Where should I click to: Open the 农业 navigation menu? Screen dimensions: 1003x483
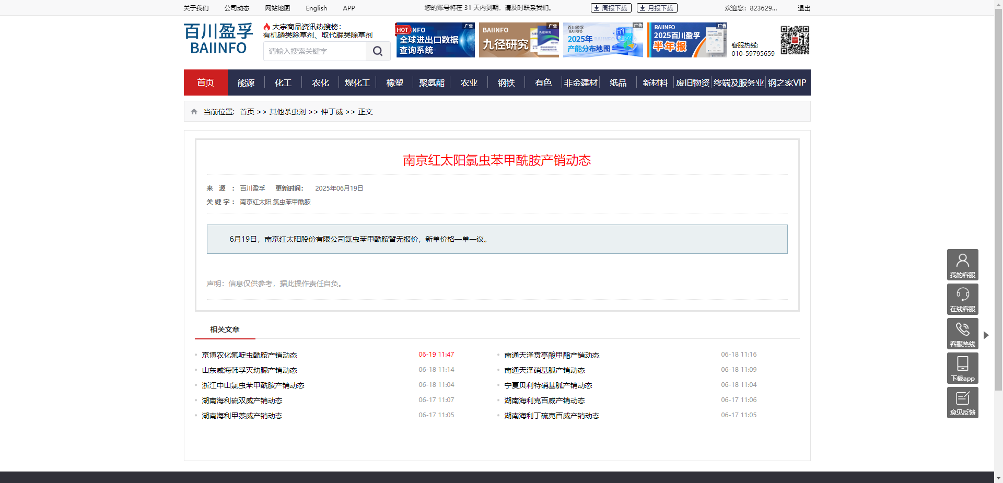pos(469,83)
